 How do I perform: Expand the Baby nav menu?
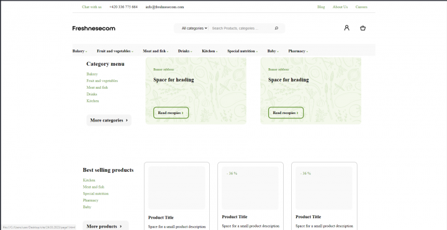273,51
